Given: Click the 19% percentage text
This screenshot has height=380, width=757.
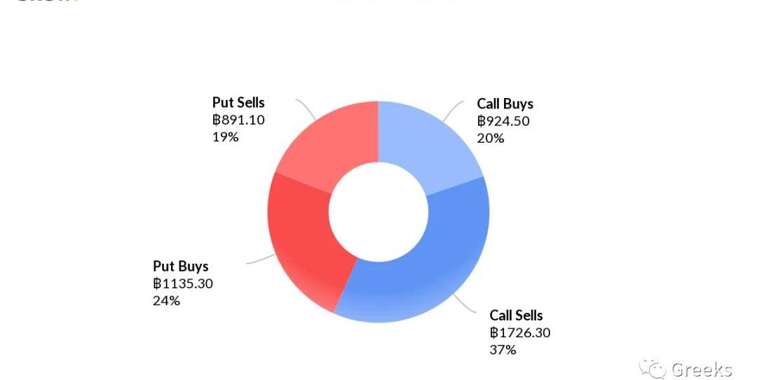Looking at the screenshot, I should [x=225, y=136].
